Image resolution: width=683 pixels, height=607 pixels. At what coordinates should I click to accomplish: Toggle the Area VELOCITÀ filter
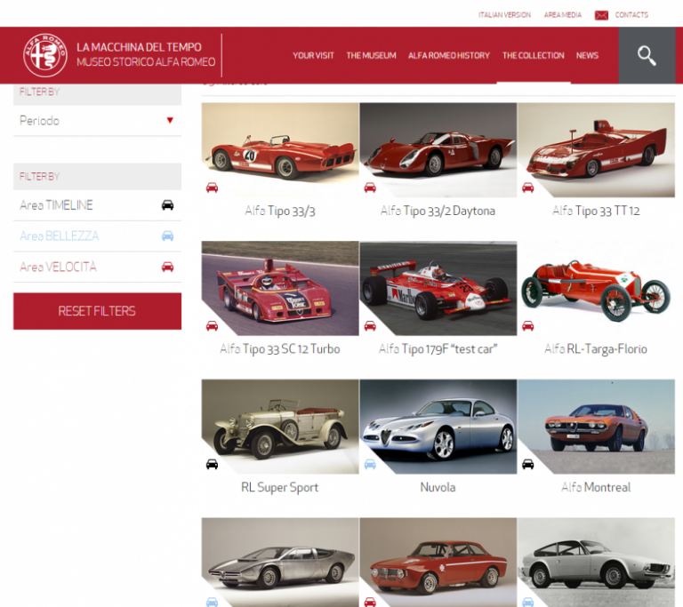59,268
